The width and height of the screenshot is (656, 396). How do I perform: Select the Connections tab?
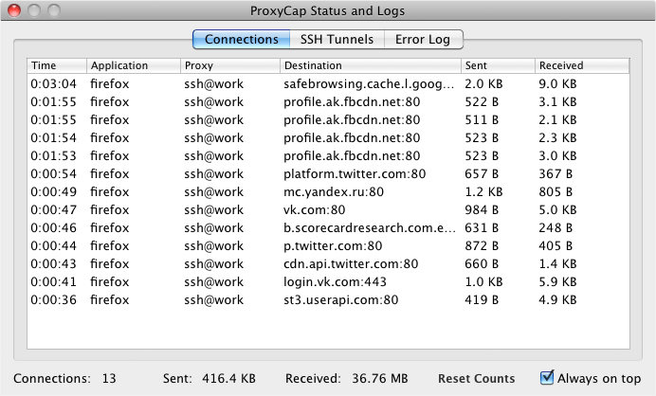pos(241,40)
